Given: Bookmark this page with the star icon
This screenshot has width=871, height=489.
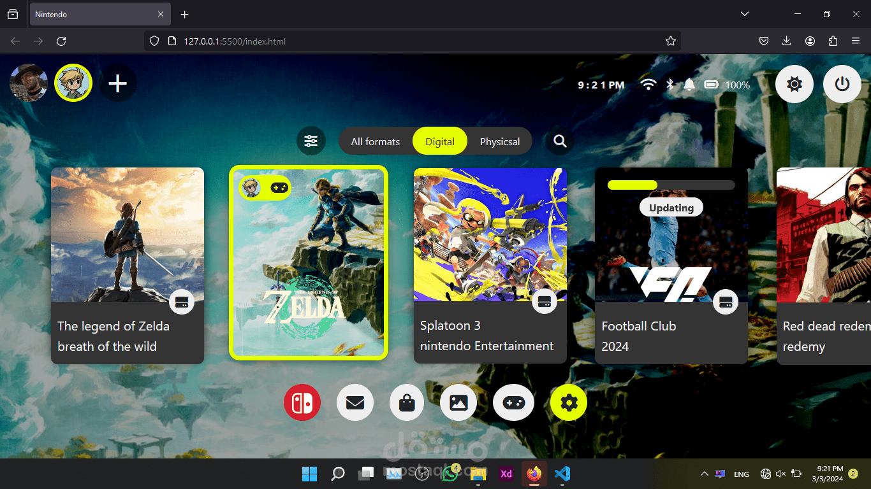Looking at the screenshot, I should click(x=671, y=41).
